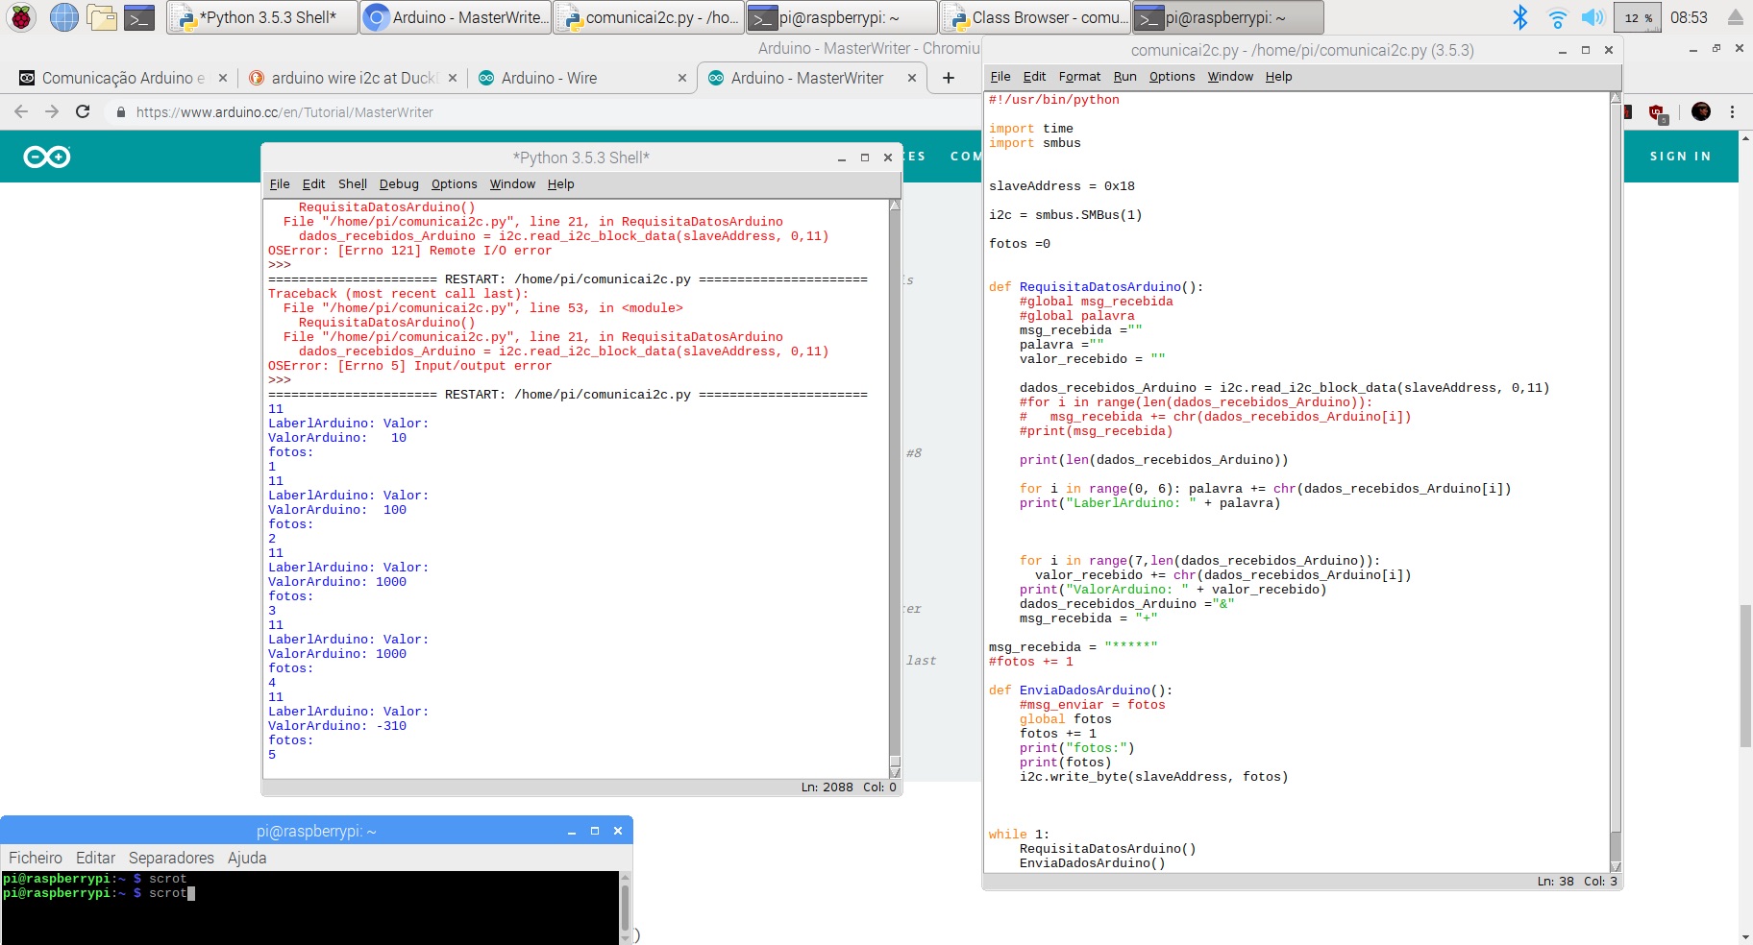
Task: Open the Options menu in comunicai2c.py editor
Action: pyautogui.click(x=1172, y=76)
